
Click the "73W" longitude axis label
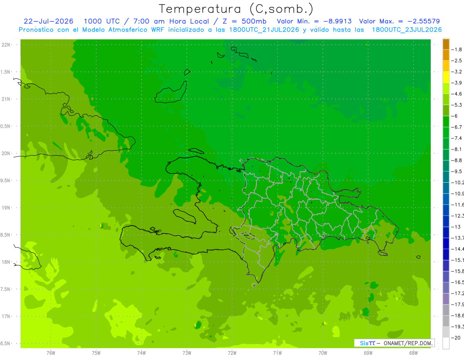click(187, 353)
